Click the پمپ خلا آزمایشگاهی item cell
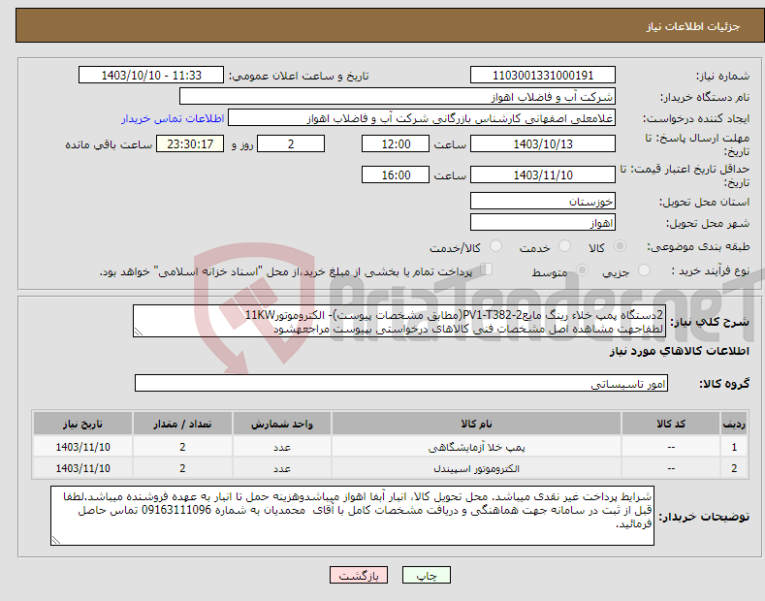The image size is (765, 601). (476, 447)
